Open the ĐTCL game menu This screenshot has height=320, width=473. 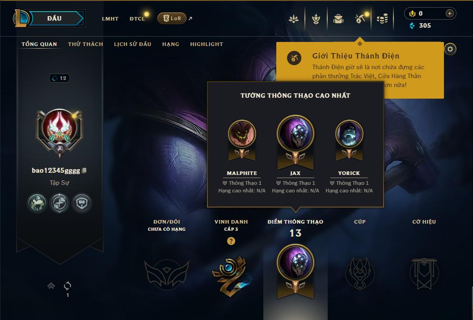click(137, 19)
